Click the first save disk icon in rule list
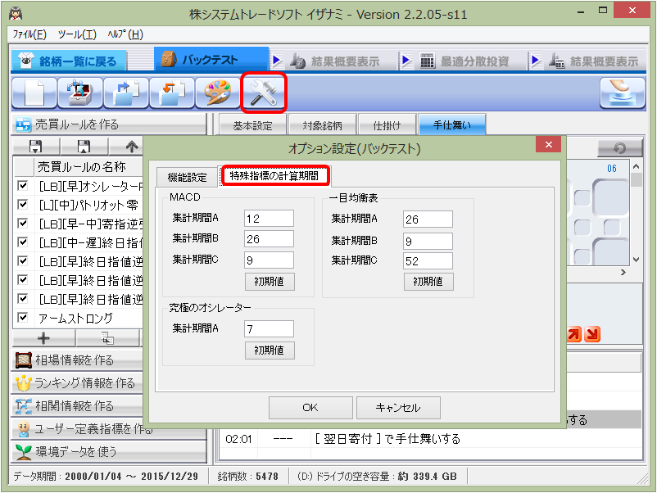This screenshot has height=493, width=657. click(x=35, y=147)
